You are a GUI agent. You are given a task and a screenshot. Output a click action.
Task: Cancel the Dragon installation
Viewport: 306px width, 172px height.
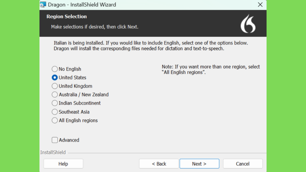click(243, 164)
